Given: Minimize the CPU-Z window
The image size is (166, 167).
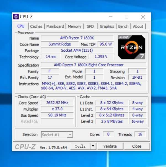Looking at the screenshot, I should pyautogui.click(x=110, y=17).
